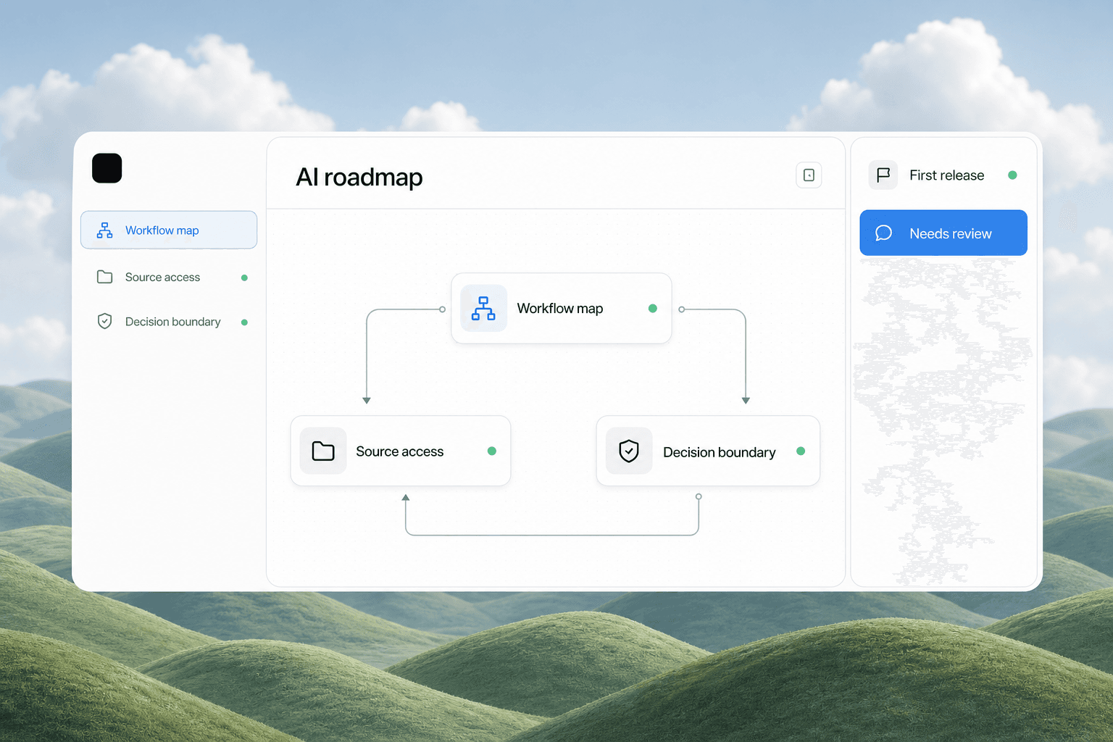
Task: Click connector port below Decision boundary node
Action: click(x=699, y=496)
